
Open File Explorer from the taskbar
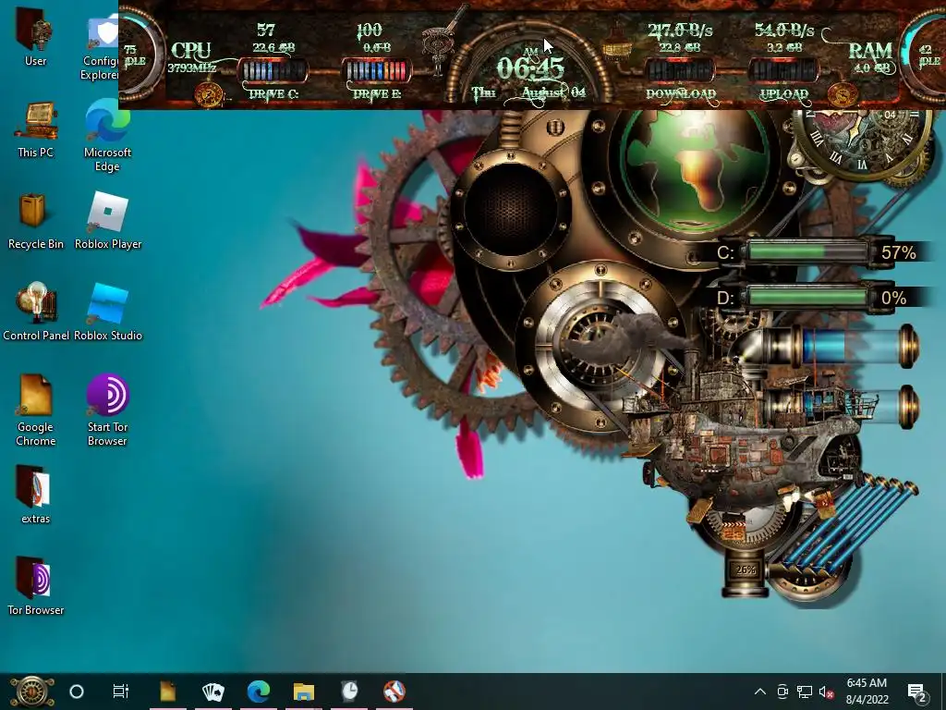[x=303, y=692]
